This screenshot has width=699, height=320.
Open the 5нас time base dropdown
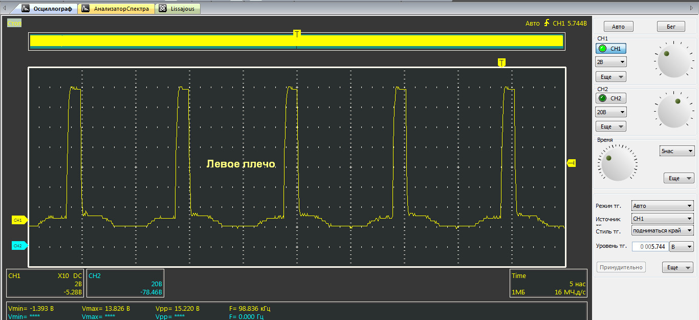[x=676, y=151]
